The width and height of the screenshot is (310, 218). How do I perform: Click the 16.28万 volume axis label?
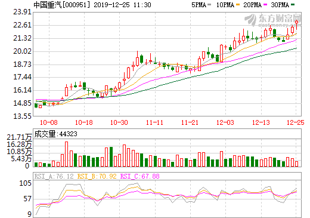[19, 145]
